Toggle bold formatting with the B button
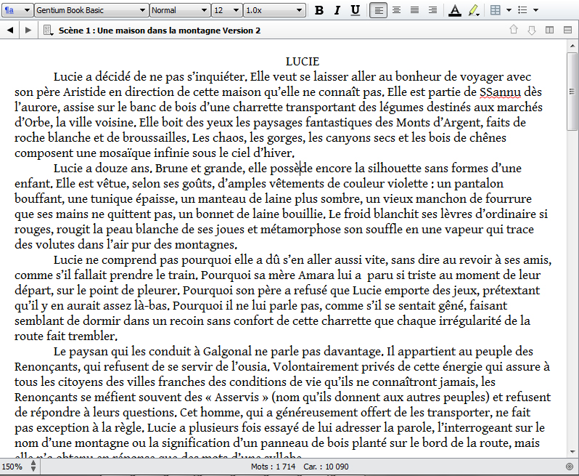The image size is (579, 476). (319, 10)
